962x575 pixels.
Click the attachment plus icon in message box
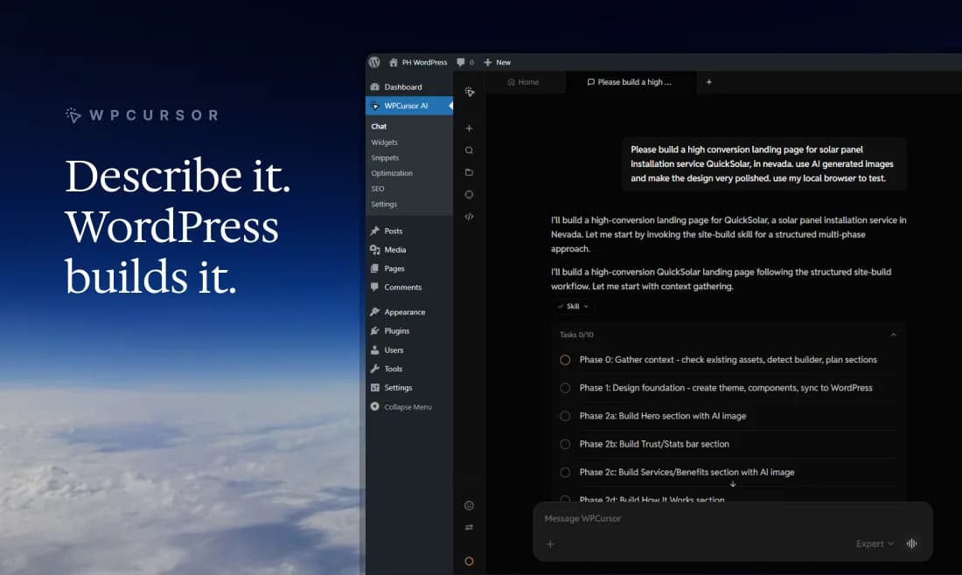click(x=550, y=544)
